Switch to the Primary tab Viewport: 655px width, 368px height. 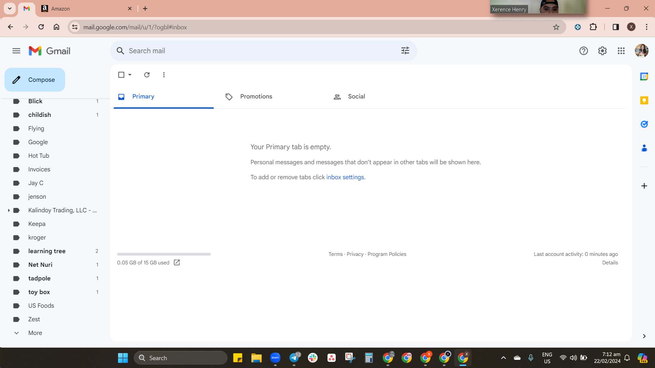(x=164, y=97)
